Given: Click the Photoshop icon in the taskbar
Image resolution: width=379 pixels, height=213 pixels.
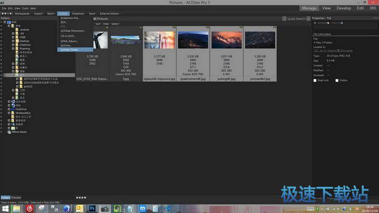Looking at the screenshot, I should (x=92, y=208).
